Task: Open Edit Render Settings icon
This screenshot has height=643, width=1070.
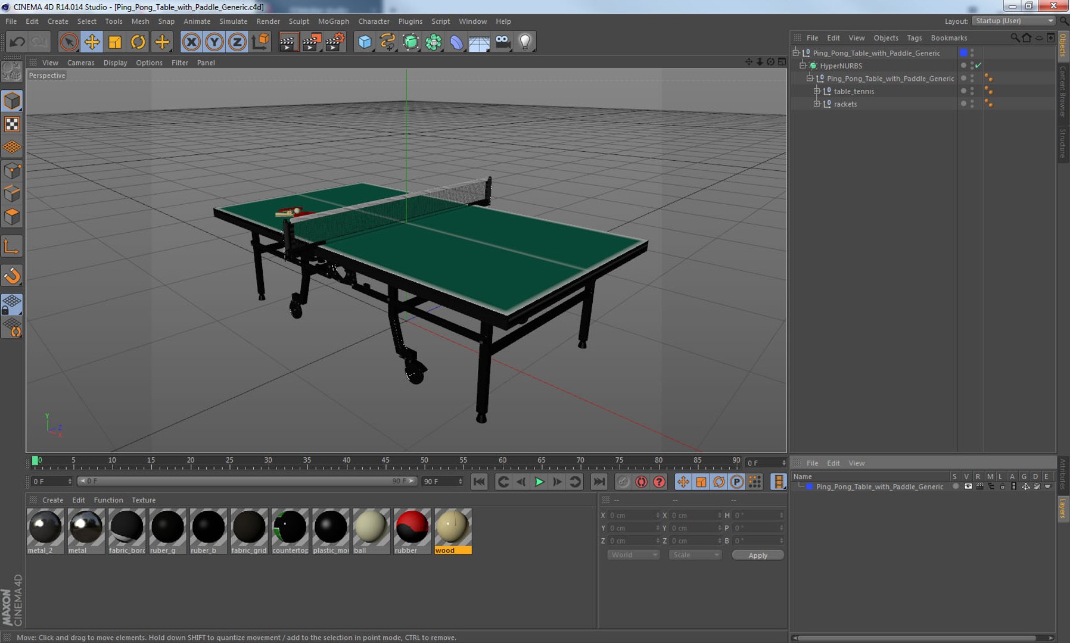Action: (335, 42)
